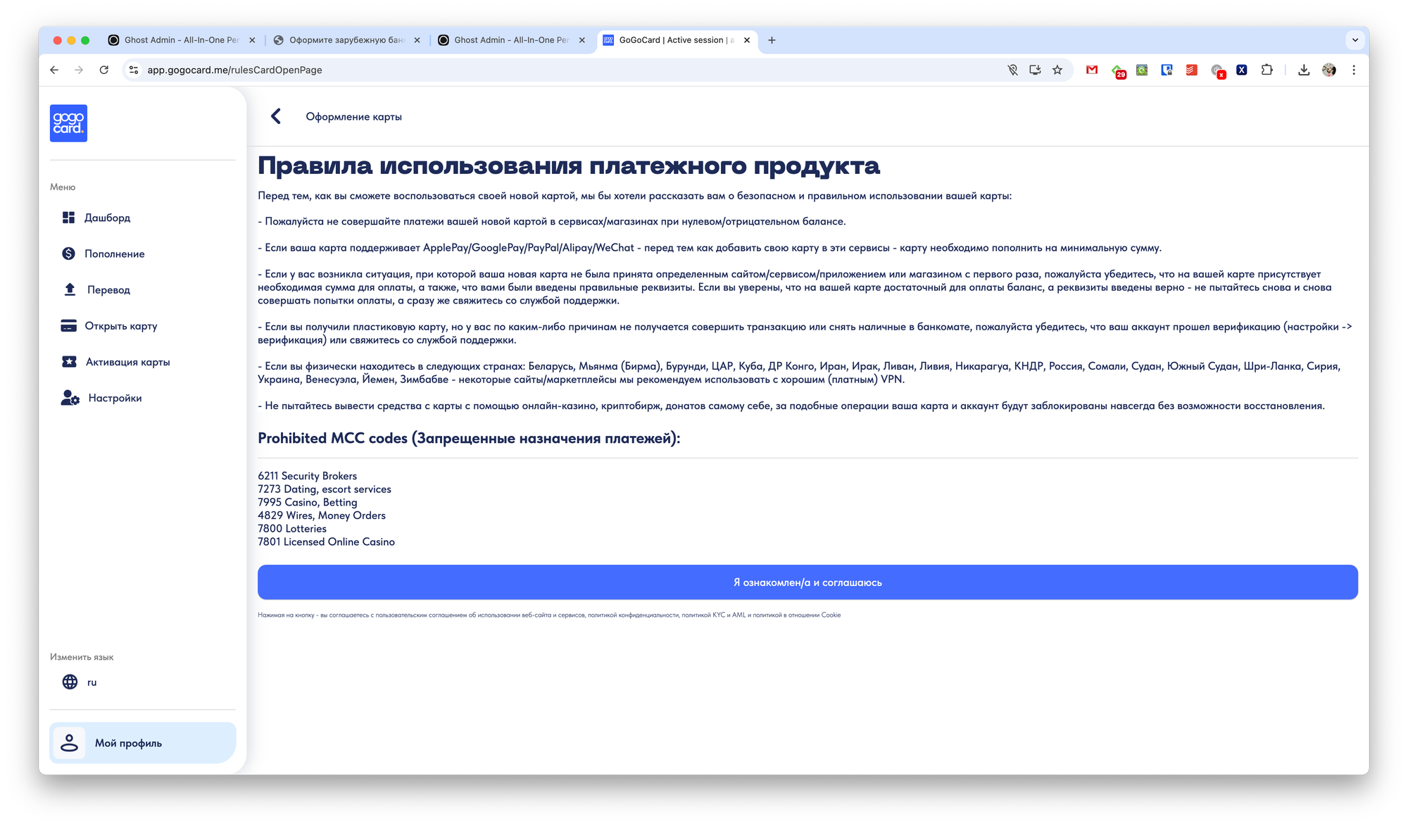This screenshot has height=826, width=1408.
Task: Switch to the first Ghost Admin tab
Action: coord(181,40)
